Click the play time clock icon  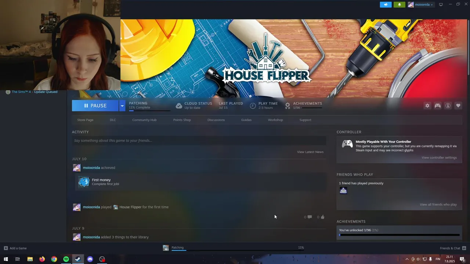(253, 106)
